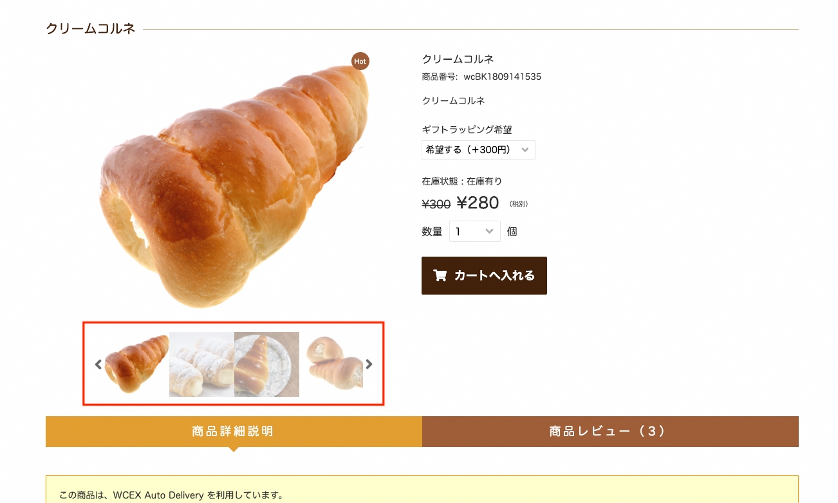Click the sale price ¥280
The height and width of the screenshot is (503, 838).
[478, 203]
